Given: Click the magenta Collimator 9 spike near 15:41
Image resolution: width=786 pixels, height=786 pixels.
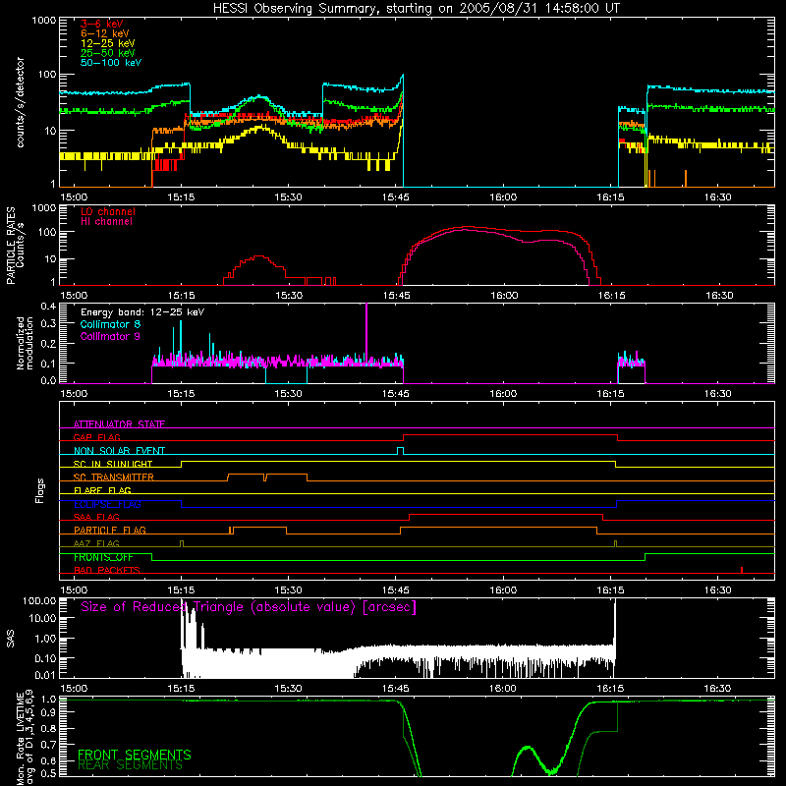Looking at the screenshot, I should click(x=366, y=332).
